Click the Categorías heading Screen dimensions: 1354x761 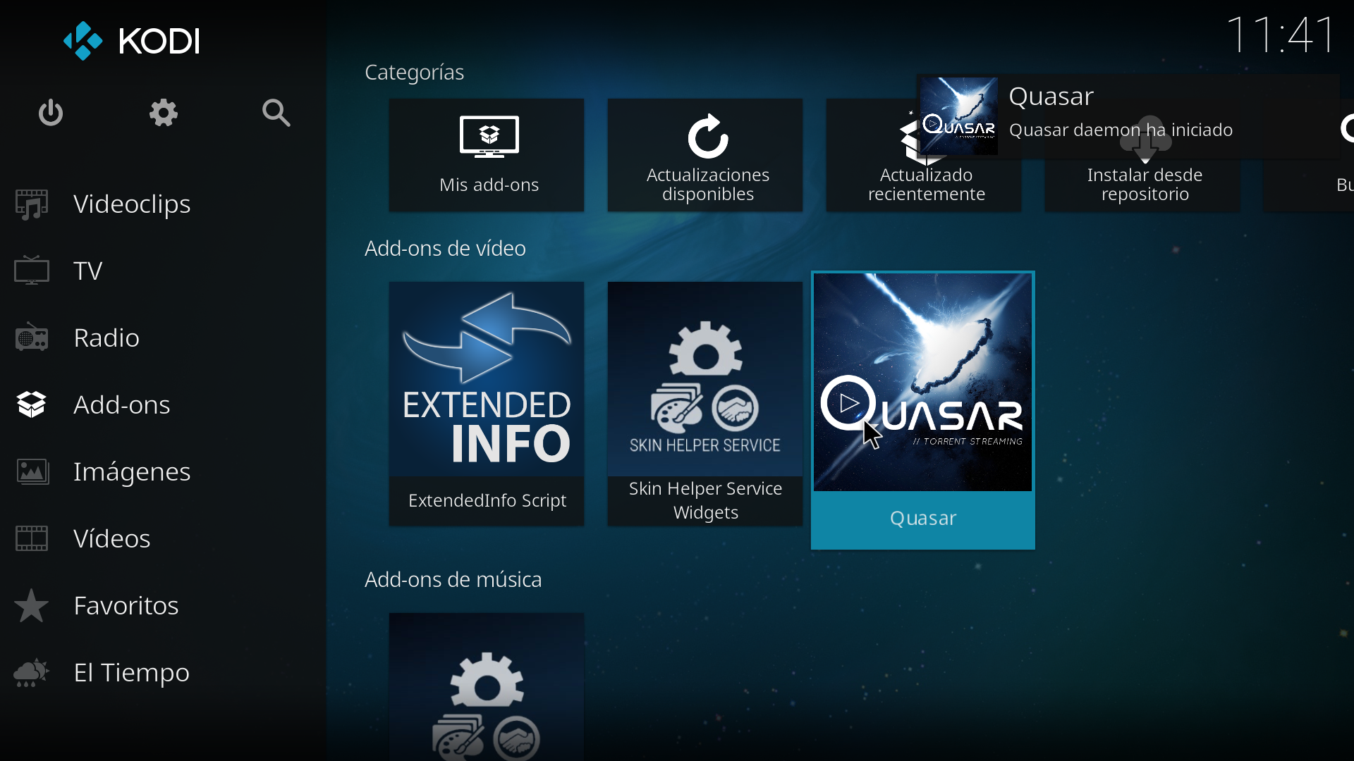tap(415, 73)
